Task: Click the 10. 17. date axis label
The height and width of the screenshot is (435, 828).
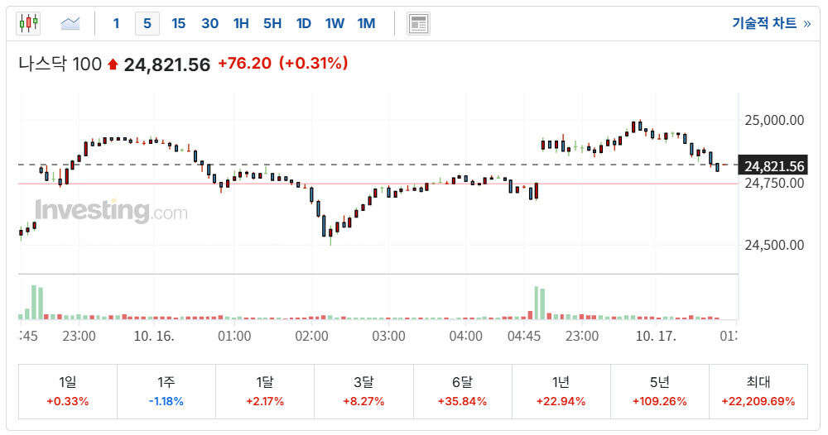Action: (655, 336)
